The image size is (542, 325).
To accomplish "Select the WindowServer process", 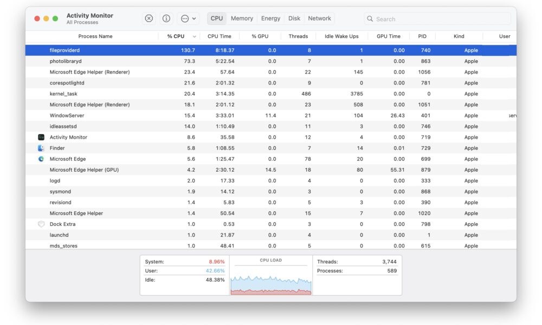I will coord(270,115).
